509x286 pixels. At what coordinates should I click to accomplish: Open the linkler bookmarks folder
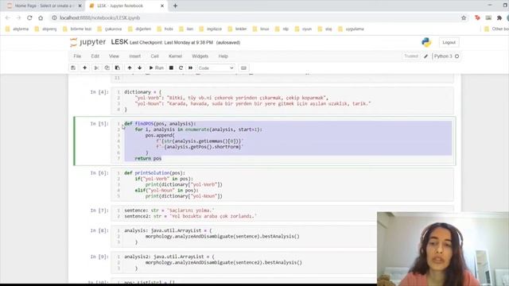(237, 29)
